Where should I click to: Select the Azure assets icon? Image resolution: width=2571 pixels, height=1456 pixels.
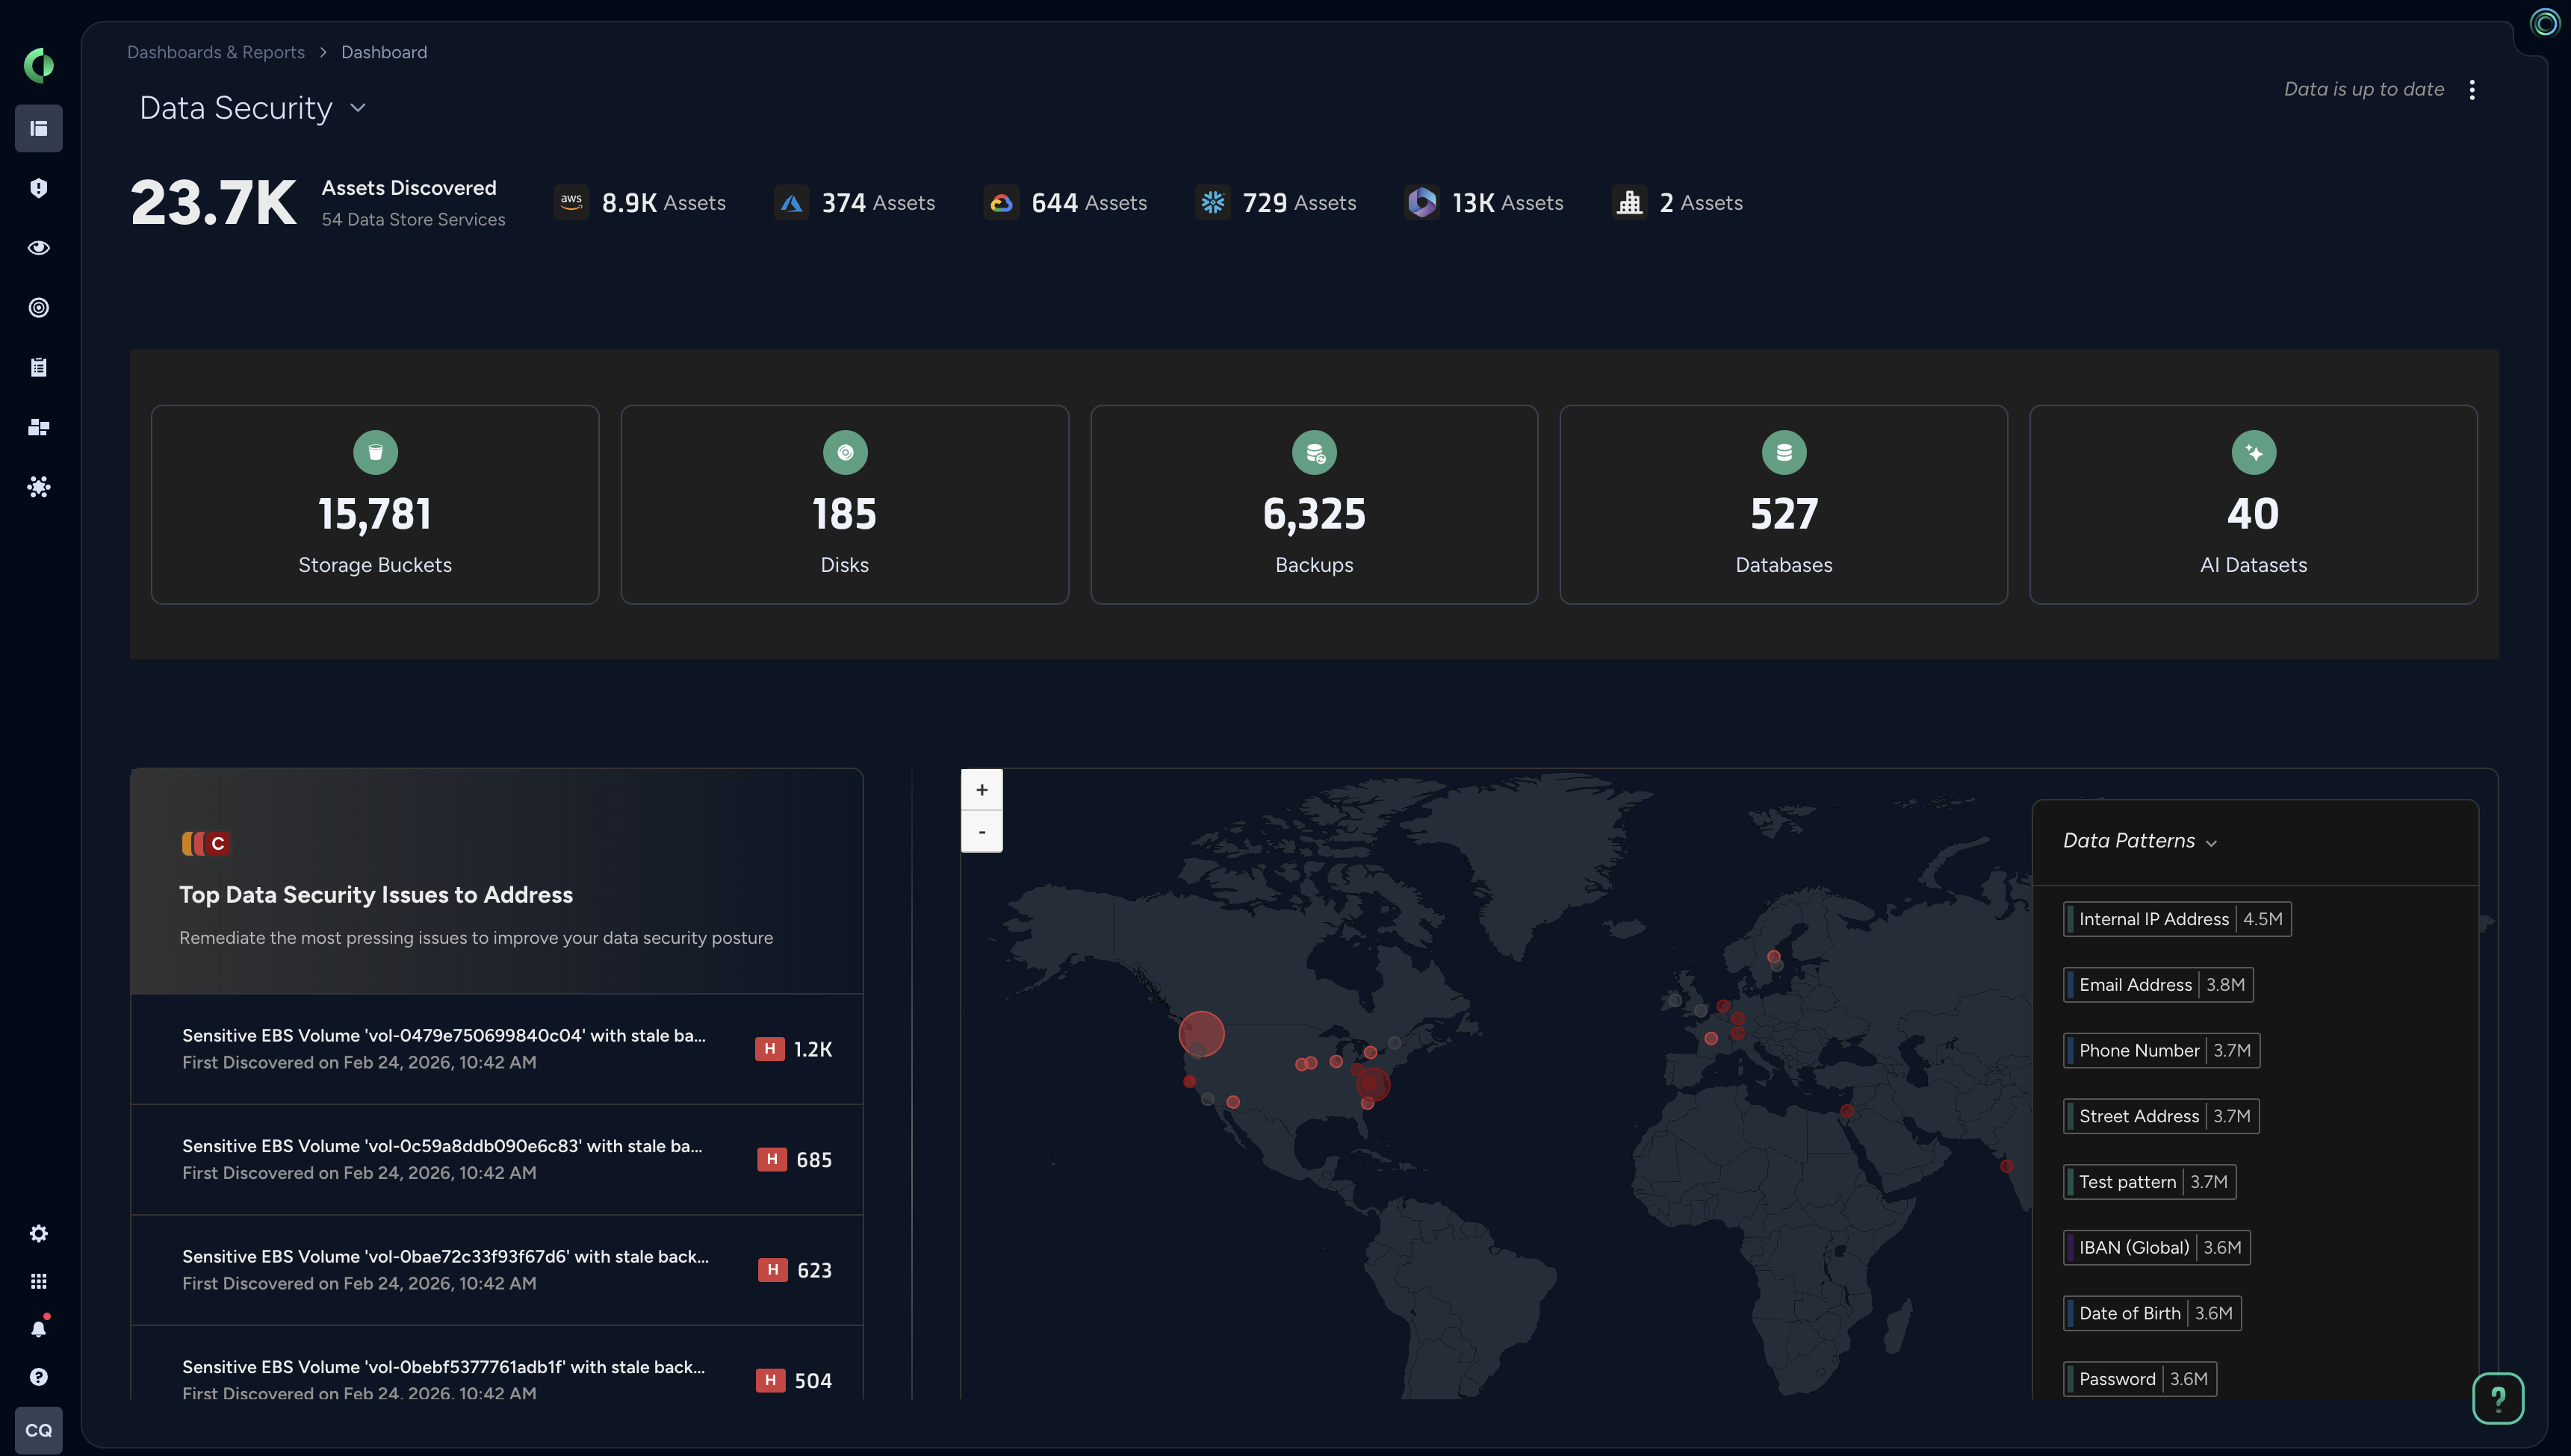pos(791,201)
